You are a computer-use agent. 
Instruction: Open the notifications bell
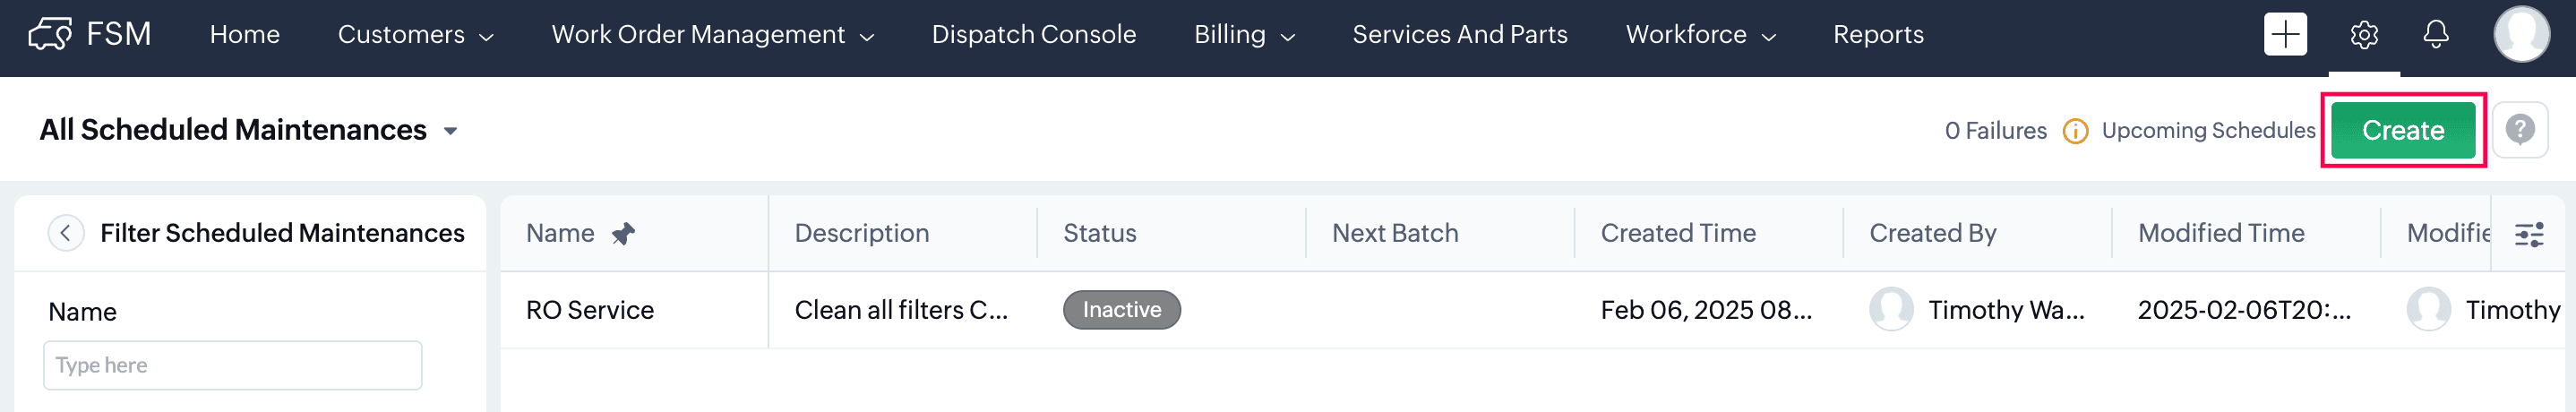tap(2436, 34)
